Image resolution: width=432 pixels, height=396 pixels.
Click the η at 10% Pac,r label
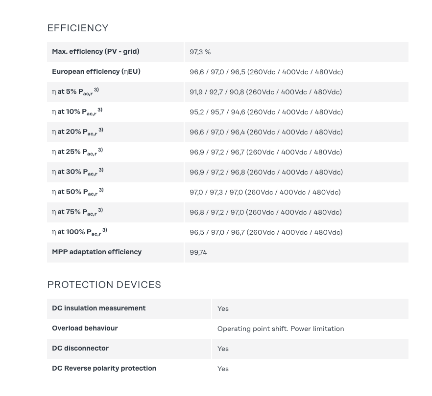pos(77,112)
